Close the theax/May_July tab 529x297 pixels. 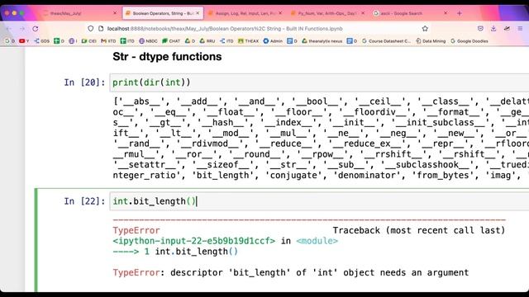tap(115, 13)
